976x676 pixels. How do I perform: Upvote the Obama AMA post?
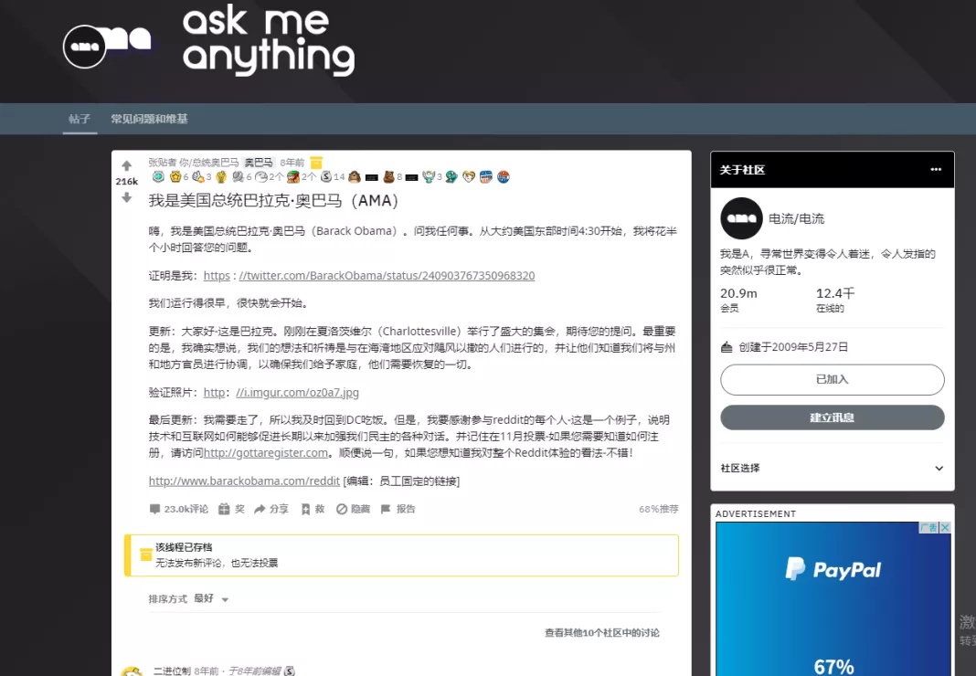point(126,166)
